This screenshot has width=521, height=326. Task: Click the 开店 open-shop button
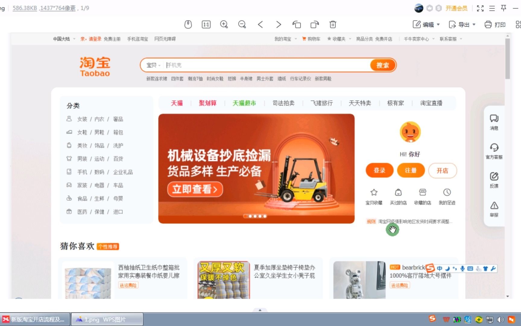coord(442,171)
